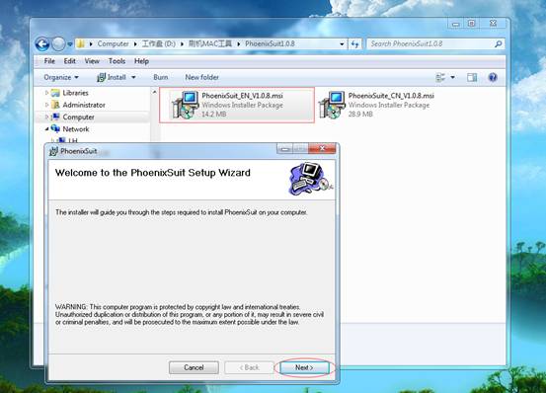Click the Search PhoenixSuit1.0.8 field

pyautogui.click(x=435, y=43)
